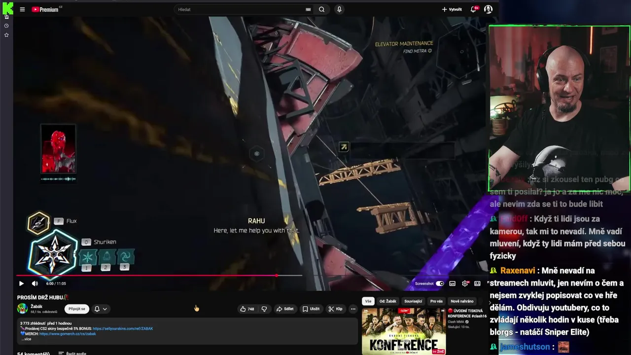Expand description with ...více
Image resolution: width=631 pixels, height=355 pixels.
[26, 339]
